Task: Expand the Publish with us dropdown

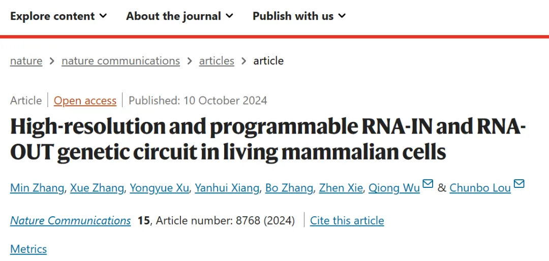Action: pyautogui.click(x=299, y=16)
